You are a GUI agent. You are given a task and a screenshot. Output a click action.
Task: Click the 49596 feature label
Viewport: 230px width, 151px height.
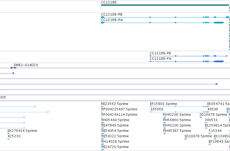(213, 109)
